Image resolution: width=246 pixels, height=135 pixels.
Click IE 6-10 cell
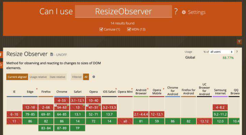click(14, 114)
